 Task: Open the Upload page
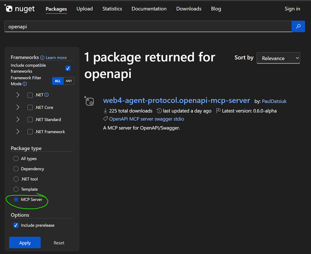point(85,9)
